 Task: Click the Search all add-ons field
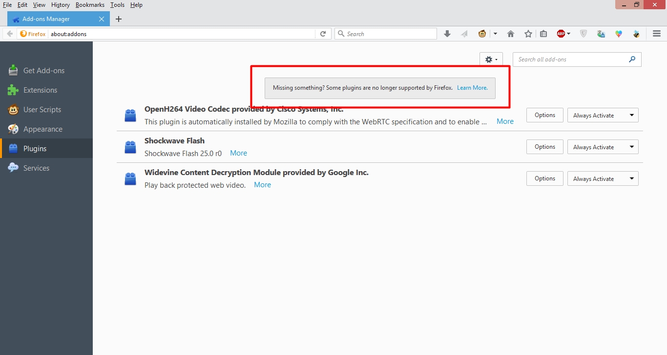(x=571, y=59)
